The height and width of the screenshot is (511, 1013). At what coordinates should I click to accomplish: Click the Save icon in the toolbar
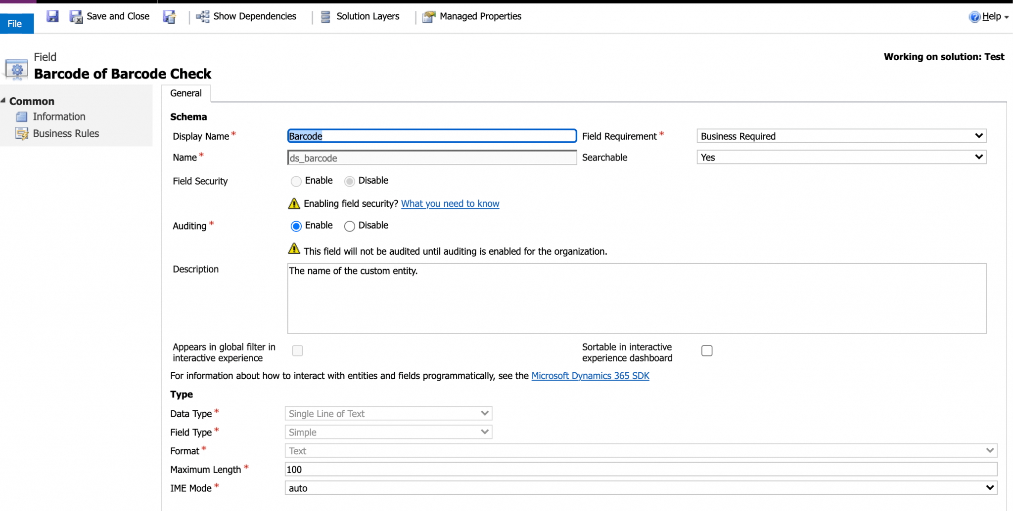tap(52, 16)
